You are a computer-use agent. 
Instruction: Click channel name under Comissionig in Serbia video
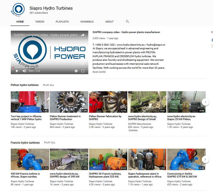tap(179, 181)
